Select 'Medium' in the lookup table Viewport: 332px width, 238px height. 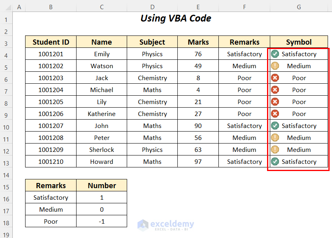(51, 209)
